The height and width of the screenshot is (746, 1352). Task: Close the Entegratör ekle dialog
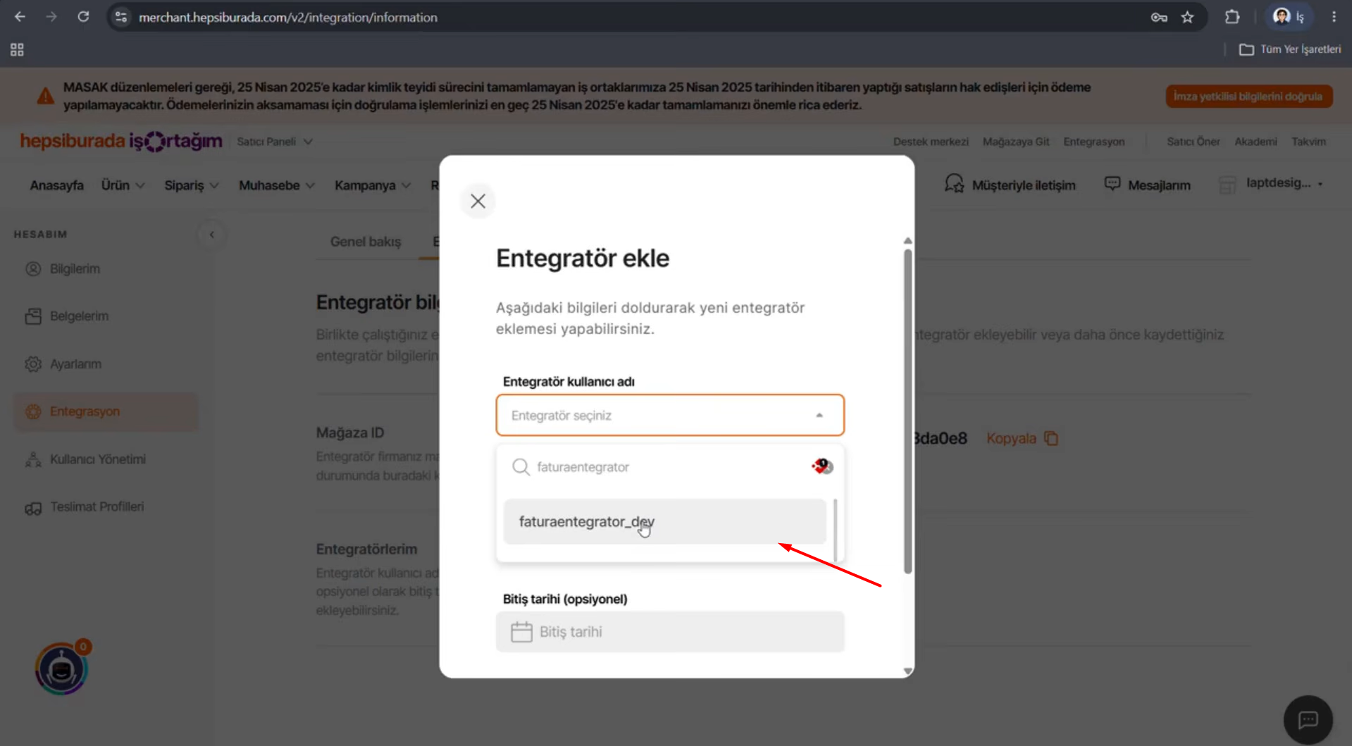478,201
